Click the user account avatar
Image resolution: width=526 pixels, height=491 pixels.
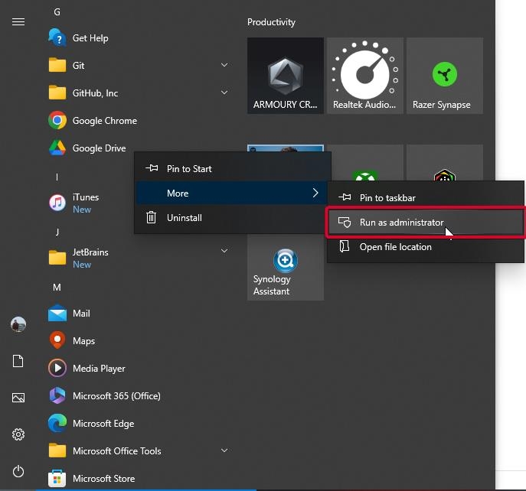pos(18,324)
